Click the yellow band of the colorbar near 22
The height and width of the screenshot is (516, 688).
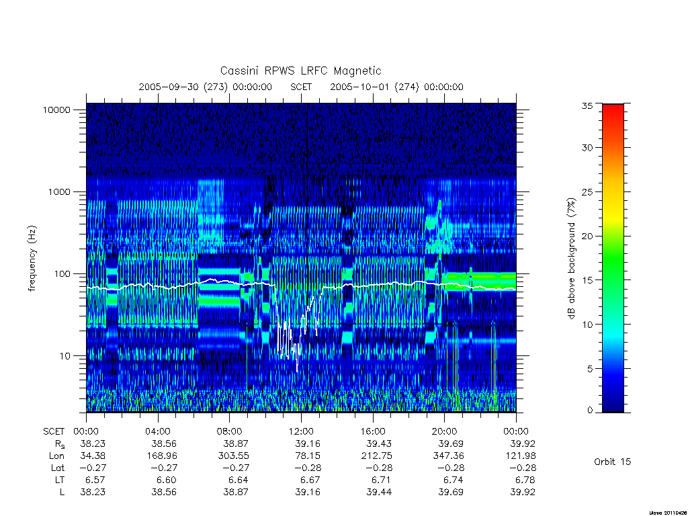[x=613, y=218]
